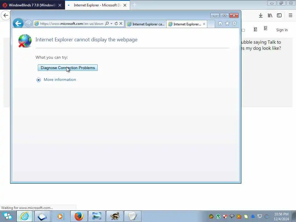Open the landscape picture app on taskbar
The width and height of the screenshot is (296, 222).
[97, 216]
